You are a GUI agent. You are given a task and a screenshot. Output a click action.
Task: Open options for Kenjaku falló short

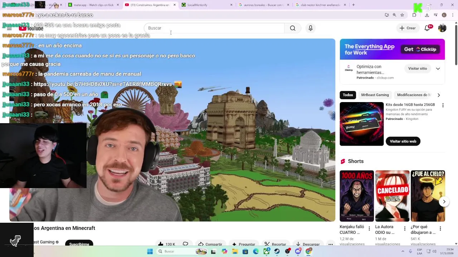pos(369,228)
